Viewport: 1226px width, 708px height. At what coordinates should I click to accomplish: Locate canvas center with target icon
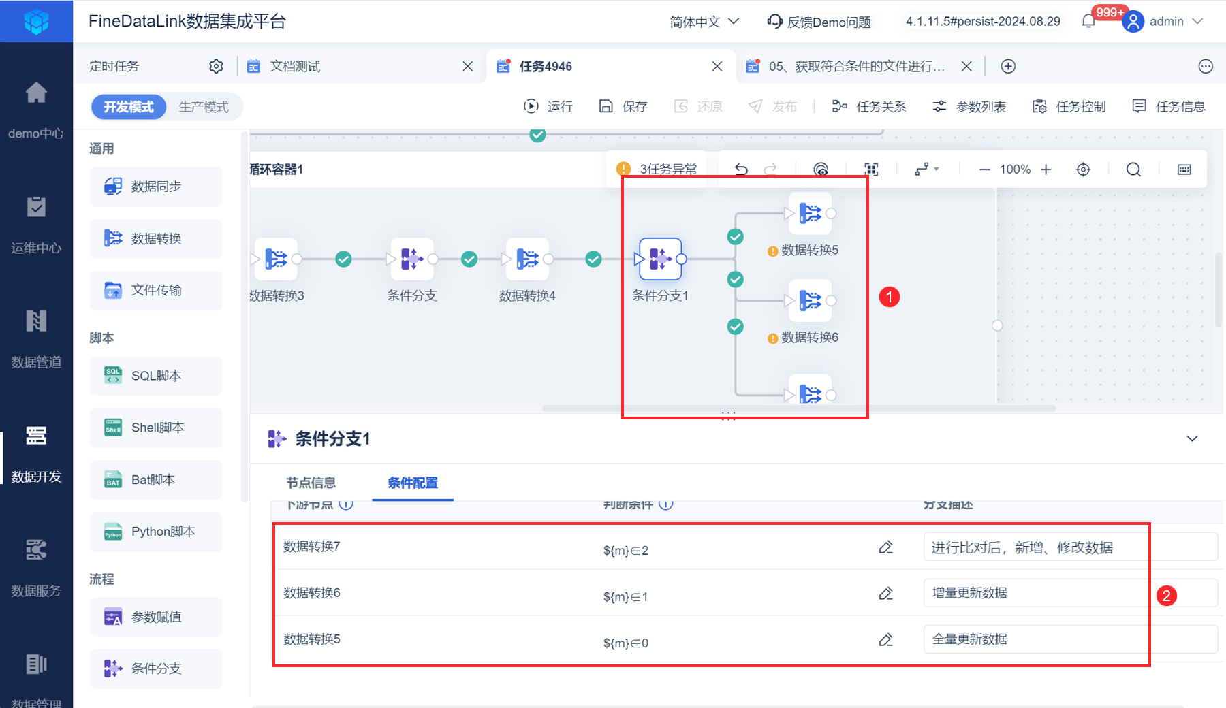[x=1083, y=170]
